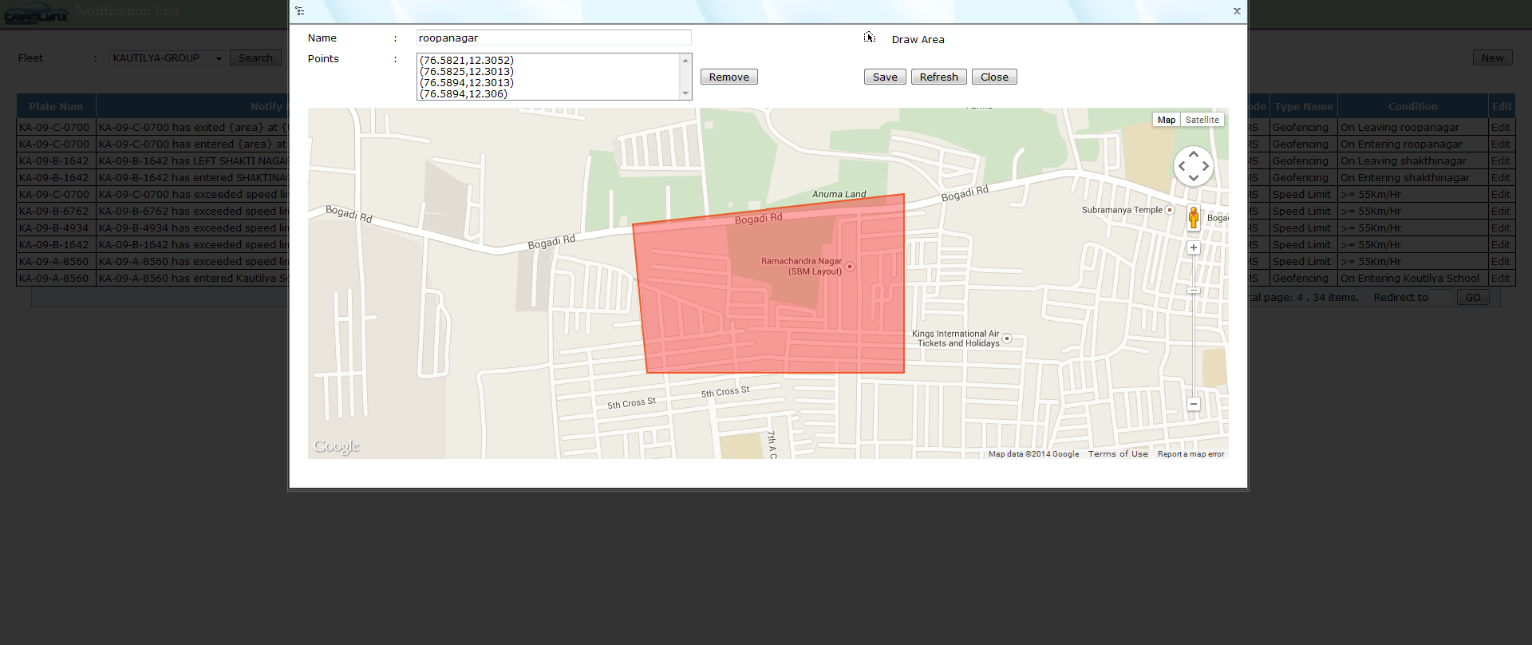Screen dimensions: 1532x645
Task: Click the Refresh button
Action: coord(939,77)
